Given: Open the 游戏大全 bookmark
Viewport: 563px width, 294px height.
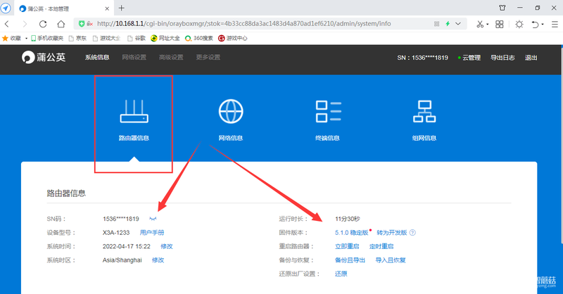Looking at the screenshot, I should tap(106, 38).
